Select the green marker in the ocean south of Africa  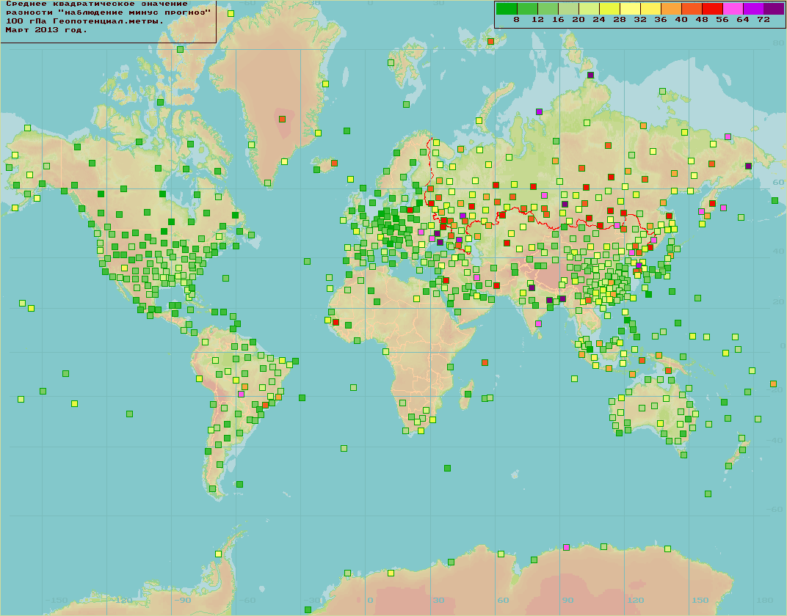pos(447,468)
